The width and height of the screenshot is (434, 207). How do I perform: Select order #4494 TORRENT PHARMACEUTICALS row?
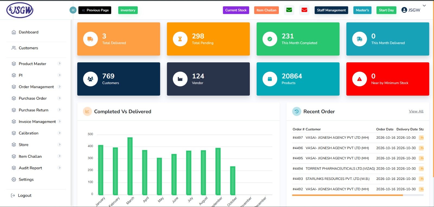click(358, 169)
